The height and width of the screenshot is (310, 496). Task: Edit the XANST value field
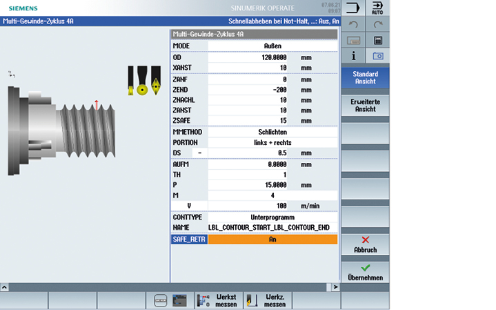point(248,68)
